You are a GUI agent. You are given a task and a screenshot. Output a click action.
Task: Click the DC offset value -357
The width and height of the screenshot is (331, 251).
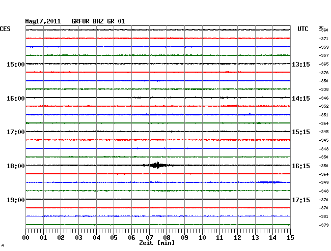pyautogui.click(x=323, y=55)
